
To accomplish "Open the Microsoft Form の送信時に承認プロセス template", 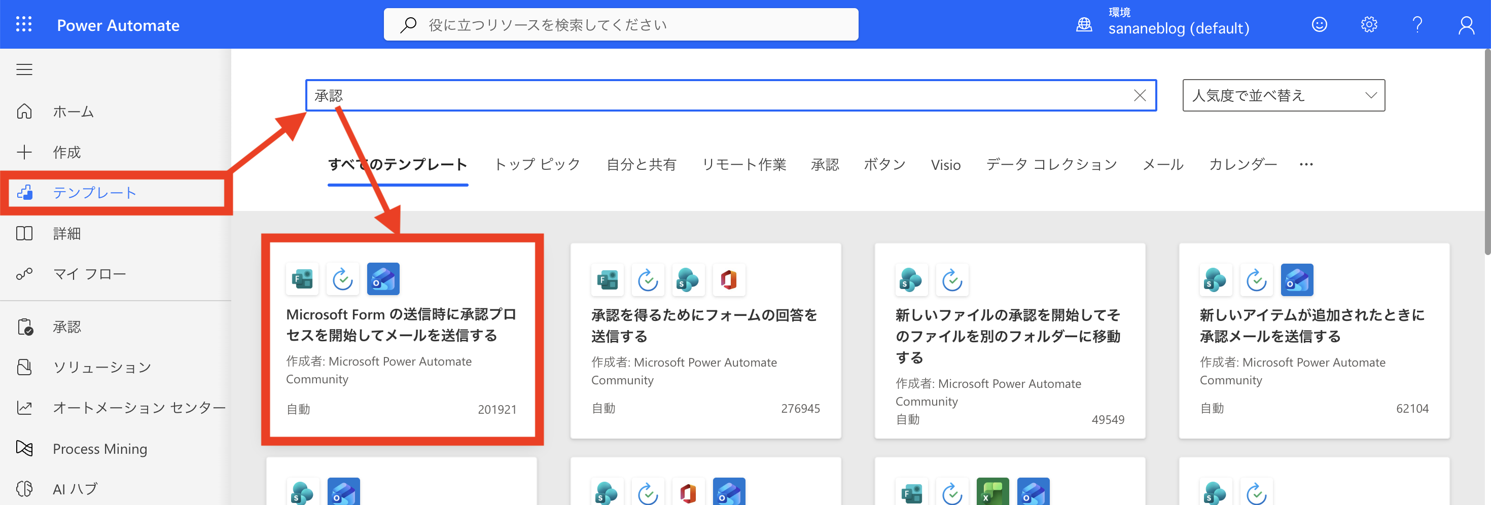I will click(x=402, y=340).
